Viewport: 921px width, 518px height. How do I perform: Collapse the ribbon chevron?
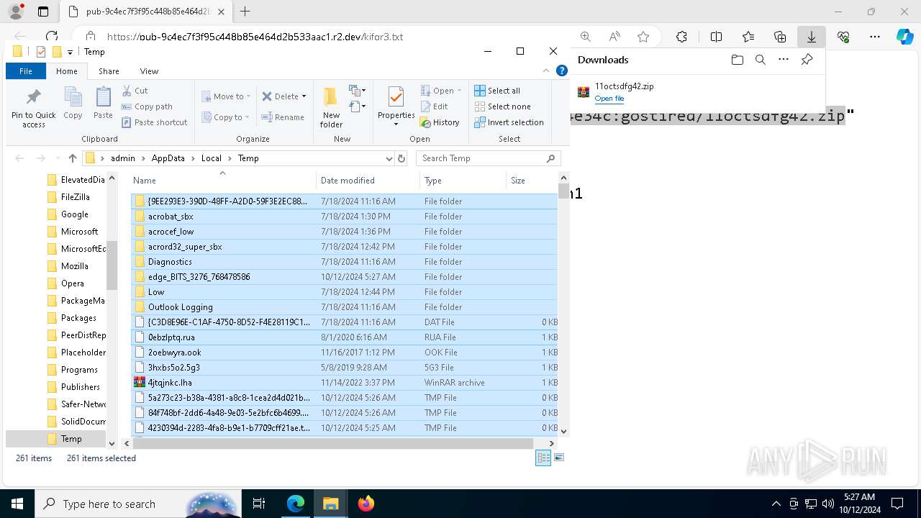click(x=545, y=71)
